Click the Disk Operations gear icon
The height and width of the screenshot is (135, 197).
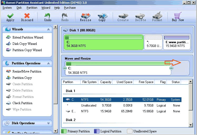[7, 123]
